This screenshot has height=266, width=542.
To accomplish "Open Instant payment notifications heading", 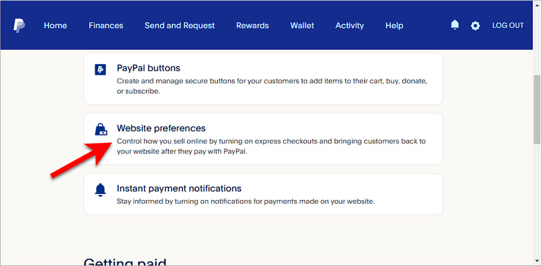I will pos(179,189).
